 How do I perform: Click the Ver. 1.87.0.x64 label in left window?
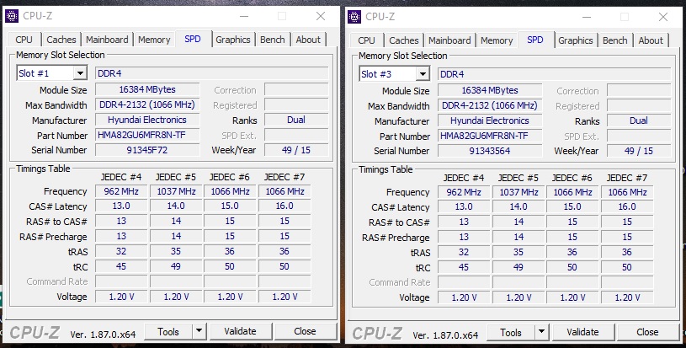point(103,335)
